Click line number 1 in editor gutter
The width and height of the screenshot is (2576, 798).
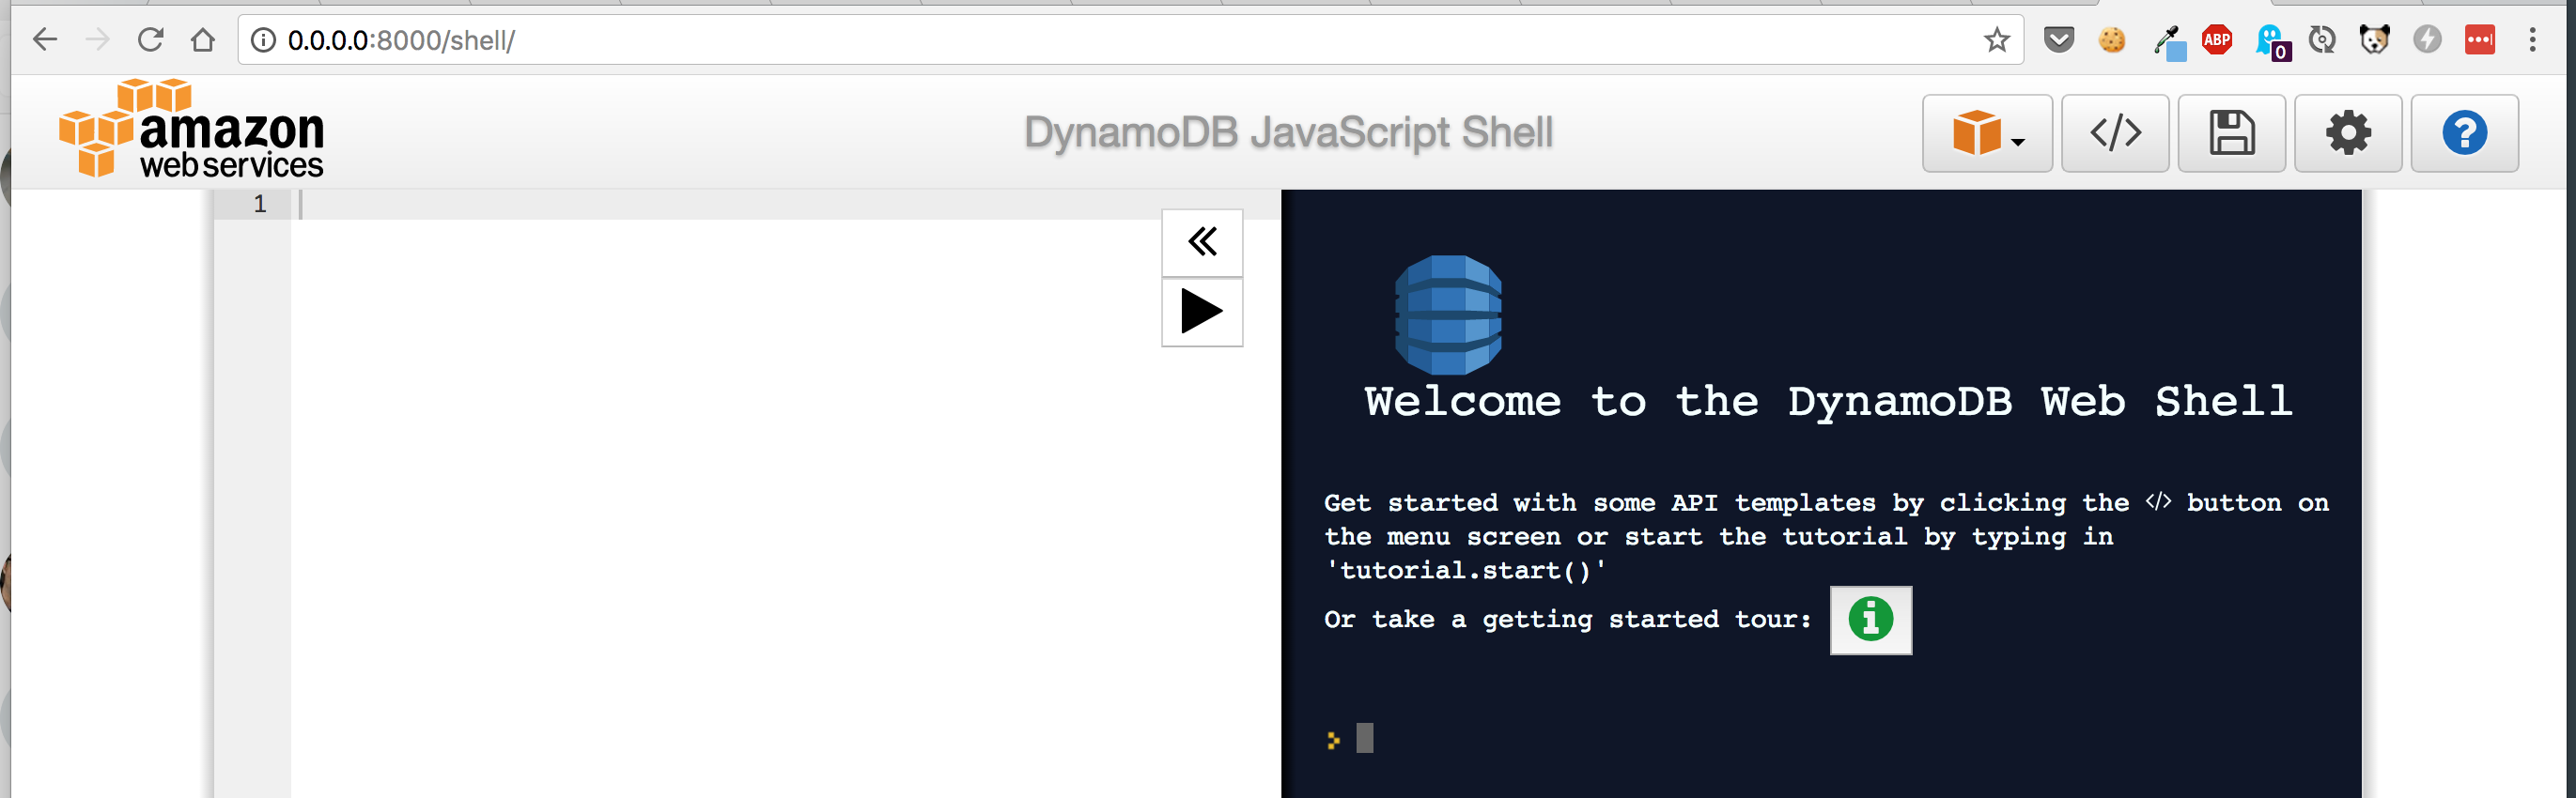[260, 204]
